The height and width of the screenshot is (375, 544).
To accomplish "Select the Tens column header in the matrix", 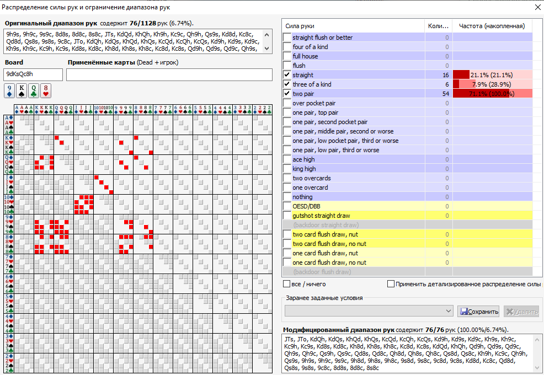I will (103, 110).
